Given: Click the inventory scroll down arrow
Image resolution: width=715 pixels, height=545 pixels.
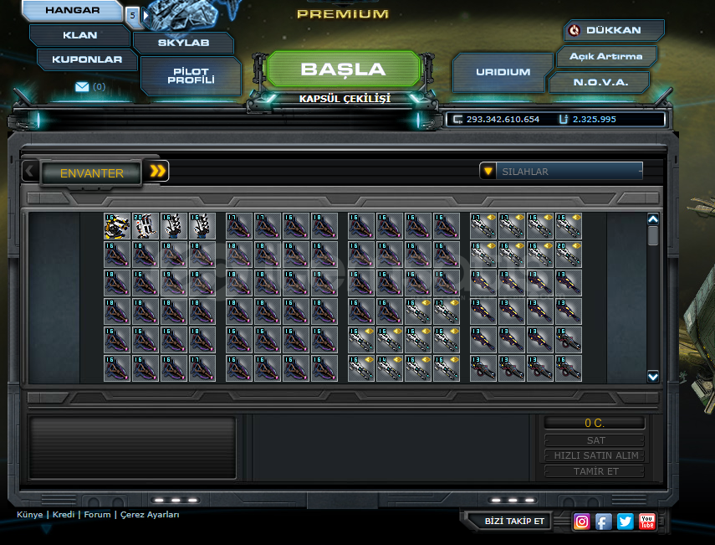Looking at the screenshot, I should (653, 377).
